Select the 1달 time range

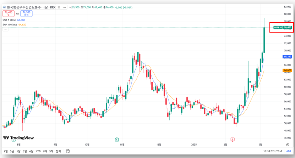pos(18,151)
